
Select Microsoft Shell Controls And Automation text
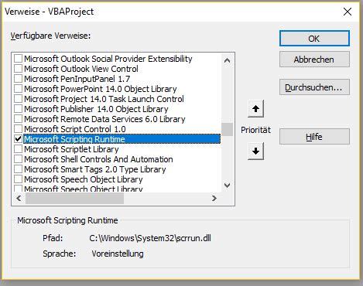(98, 159)
